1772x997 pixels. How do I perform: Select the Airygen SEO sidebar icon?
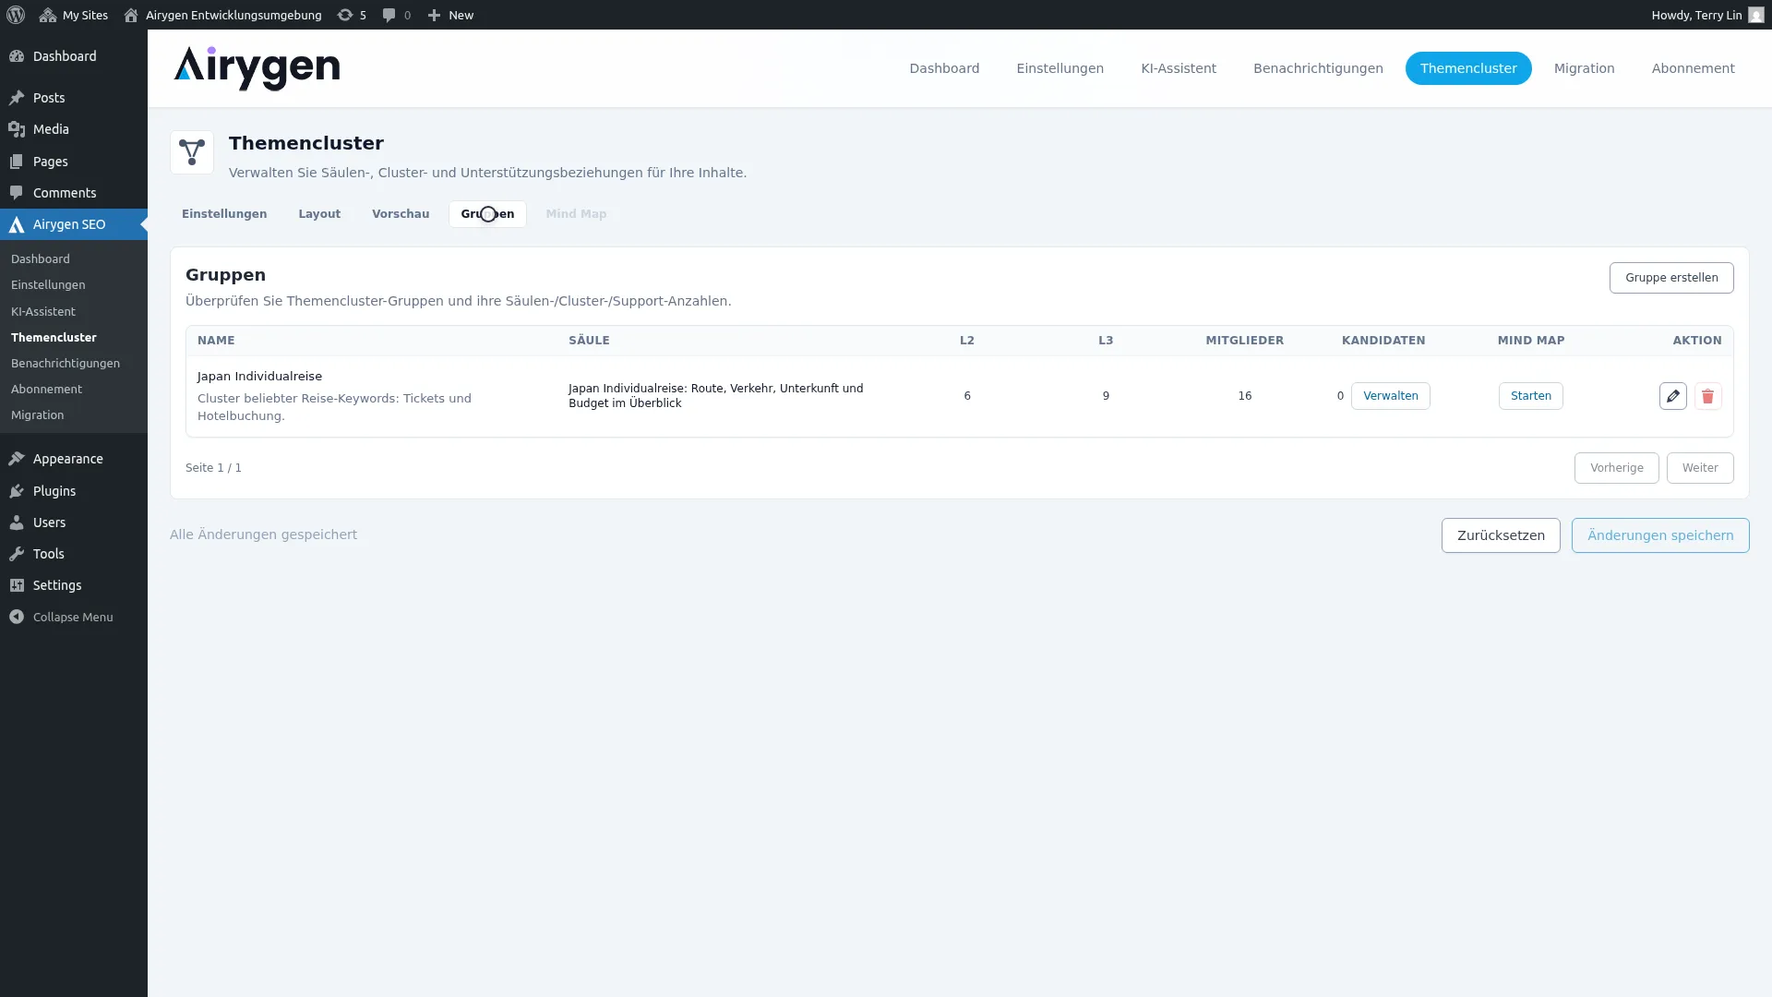pos(17,224)
